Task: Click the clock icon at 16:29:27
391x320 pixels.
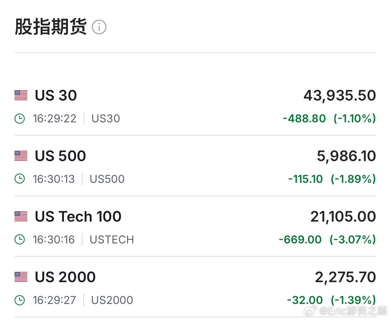Action: (x=20, y=300)
